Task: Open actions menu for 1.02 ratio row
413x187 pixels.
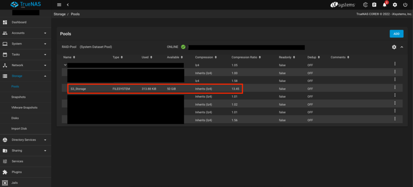Action: [395, 103]
